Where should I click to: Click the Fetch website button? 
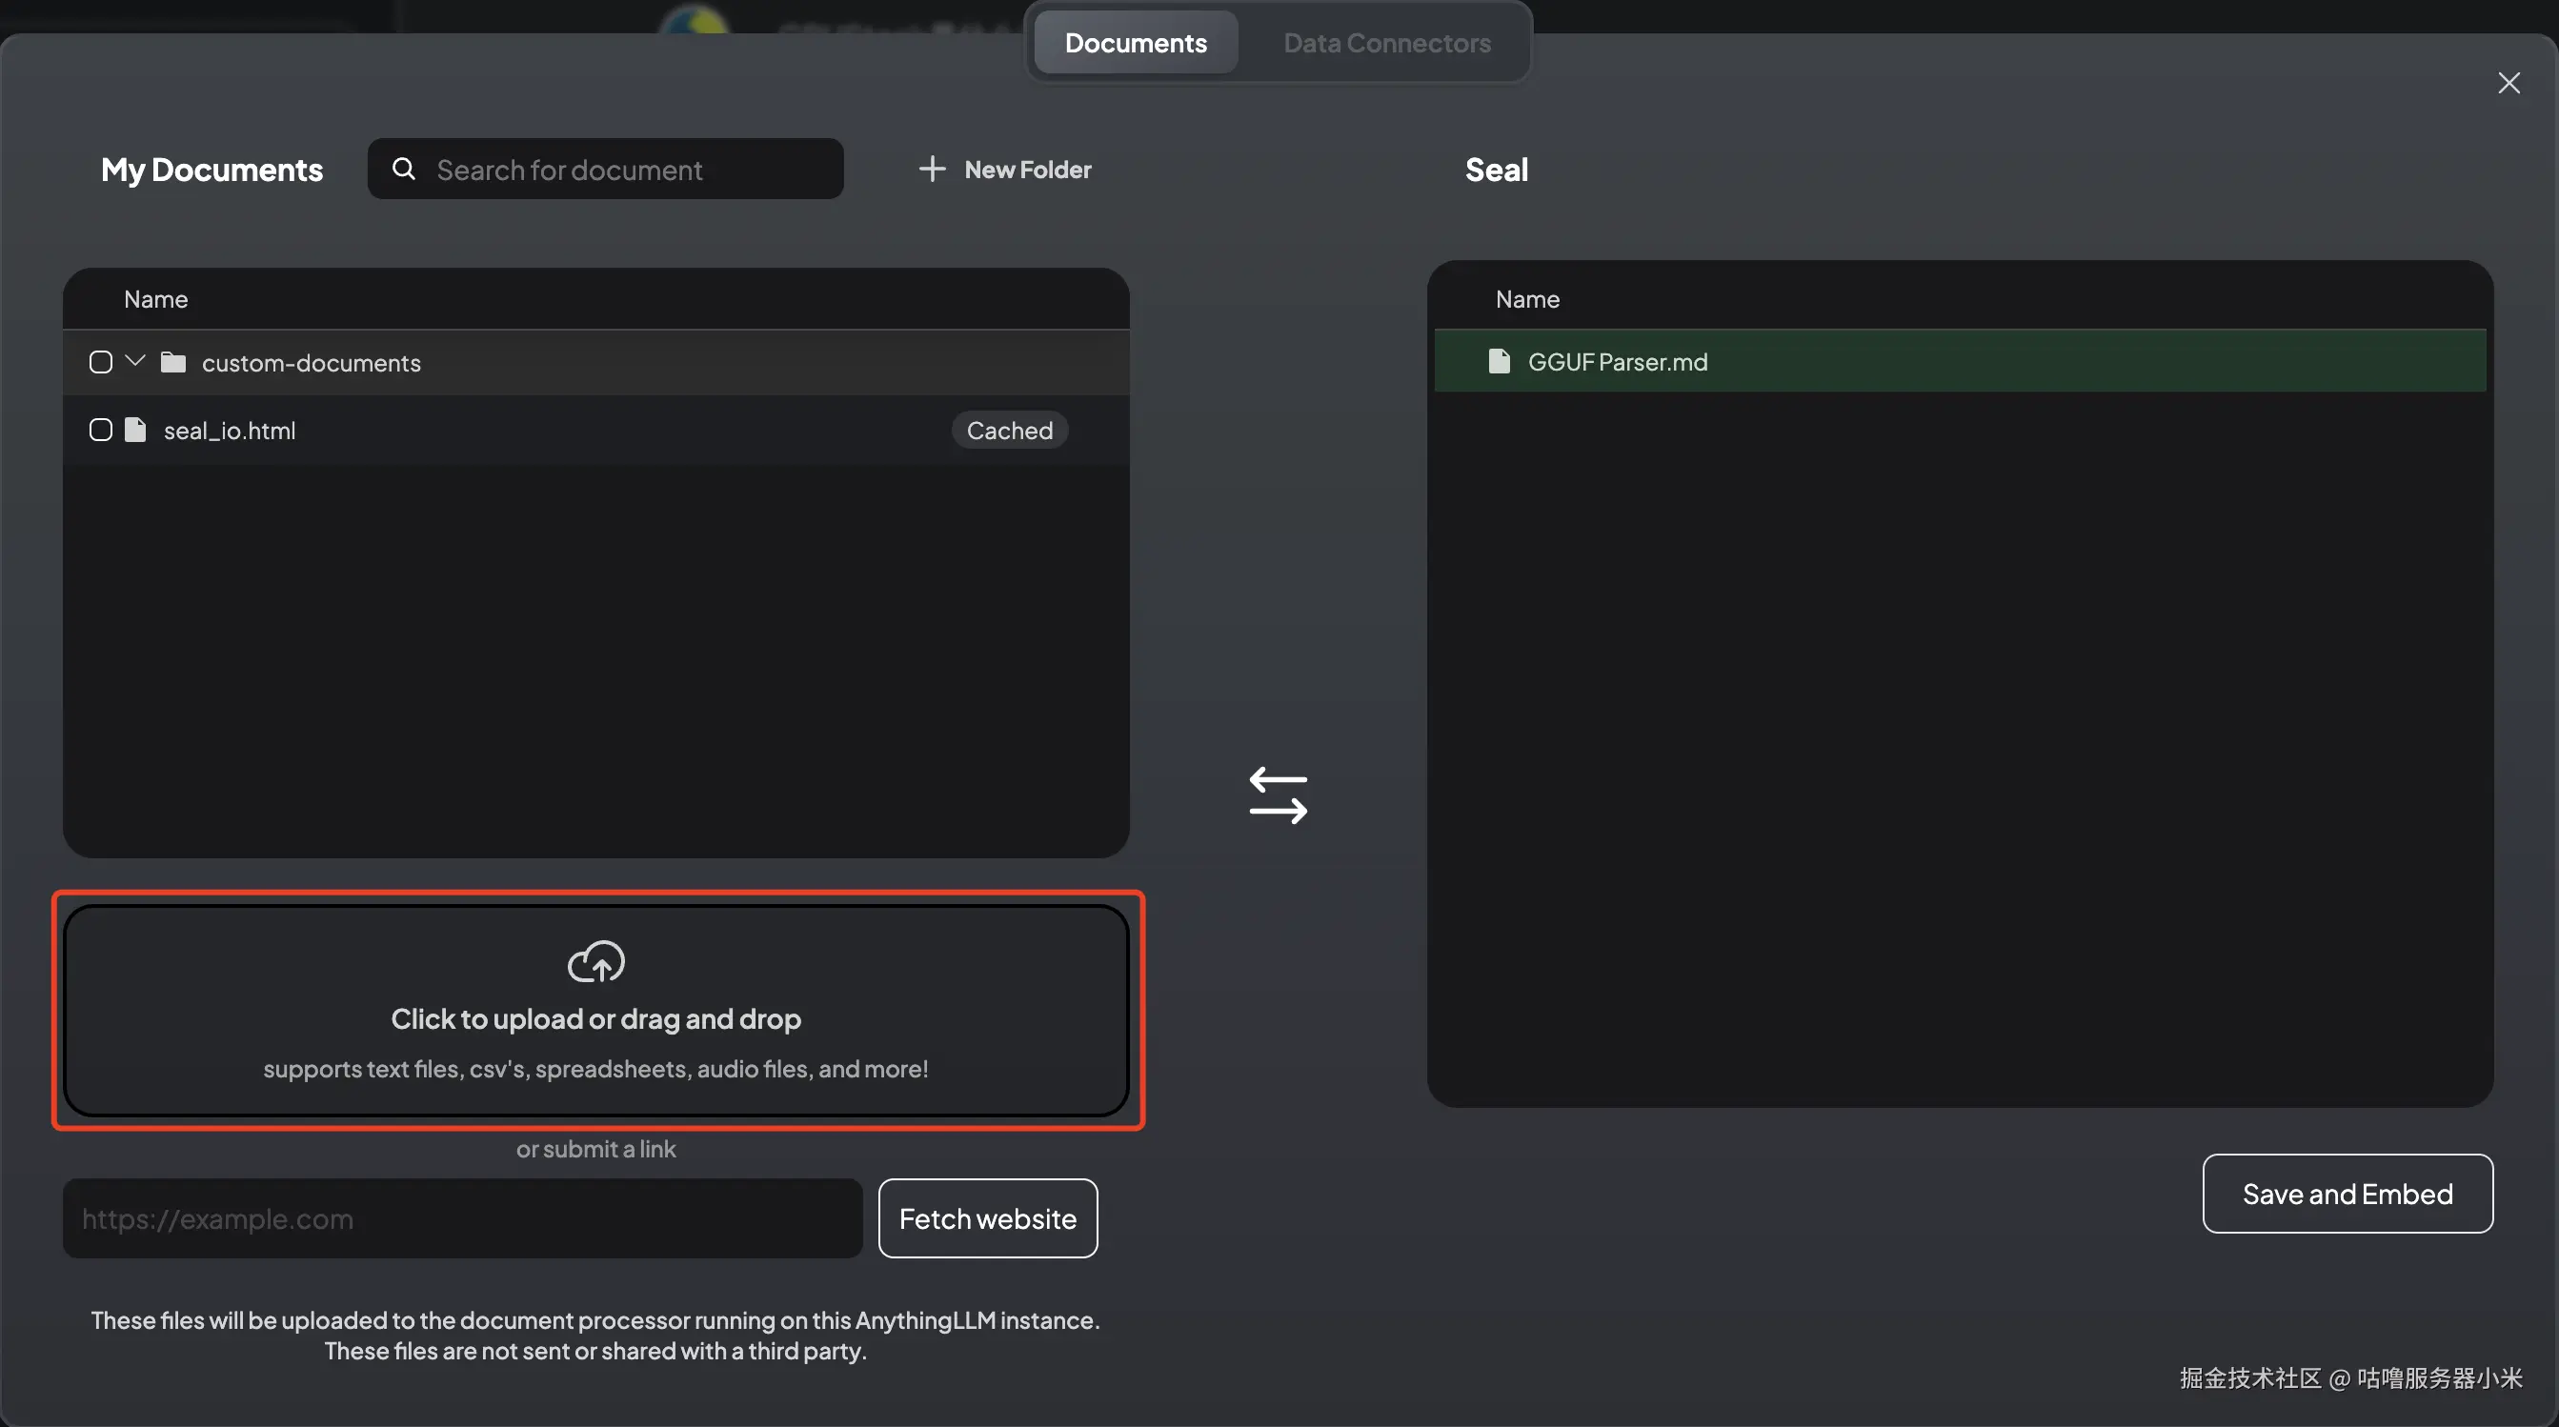pyautogui.click(x=987, y=1218)
